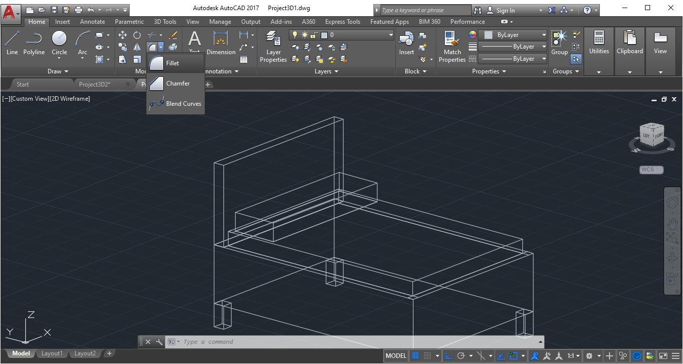Toggle 2D Object Snap in status bar
The height and width of the screenshot is (364, 683).
514,356
